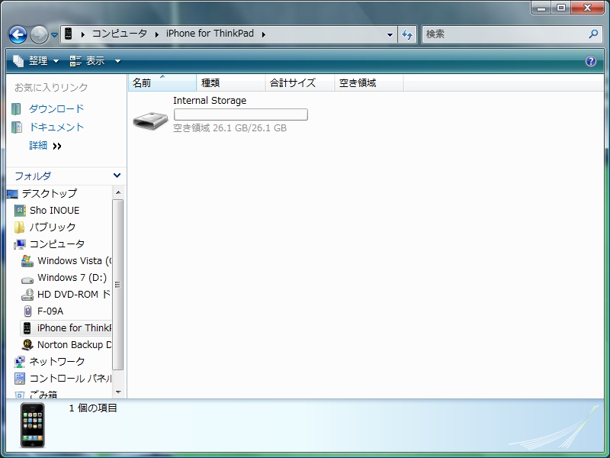
Task: Click the greyed Forward arrow button
Action: (39, 34)
